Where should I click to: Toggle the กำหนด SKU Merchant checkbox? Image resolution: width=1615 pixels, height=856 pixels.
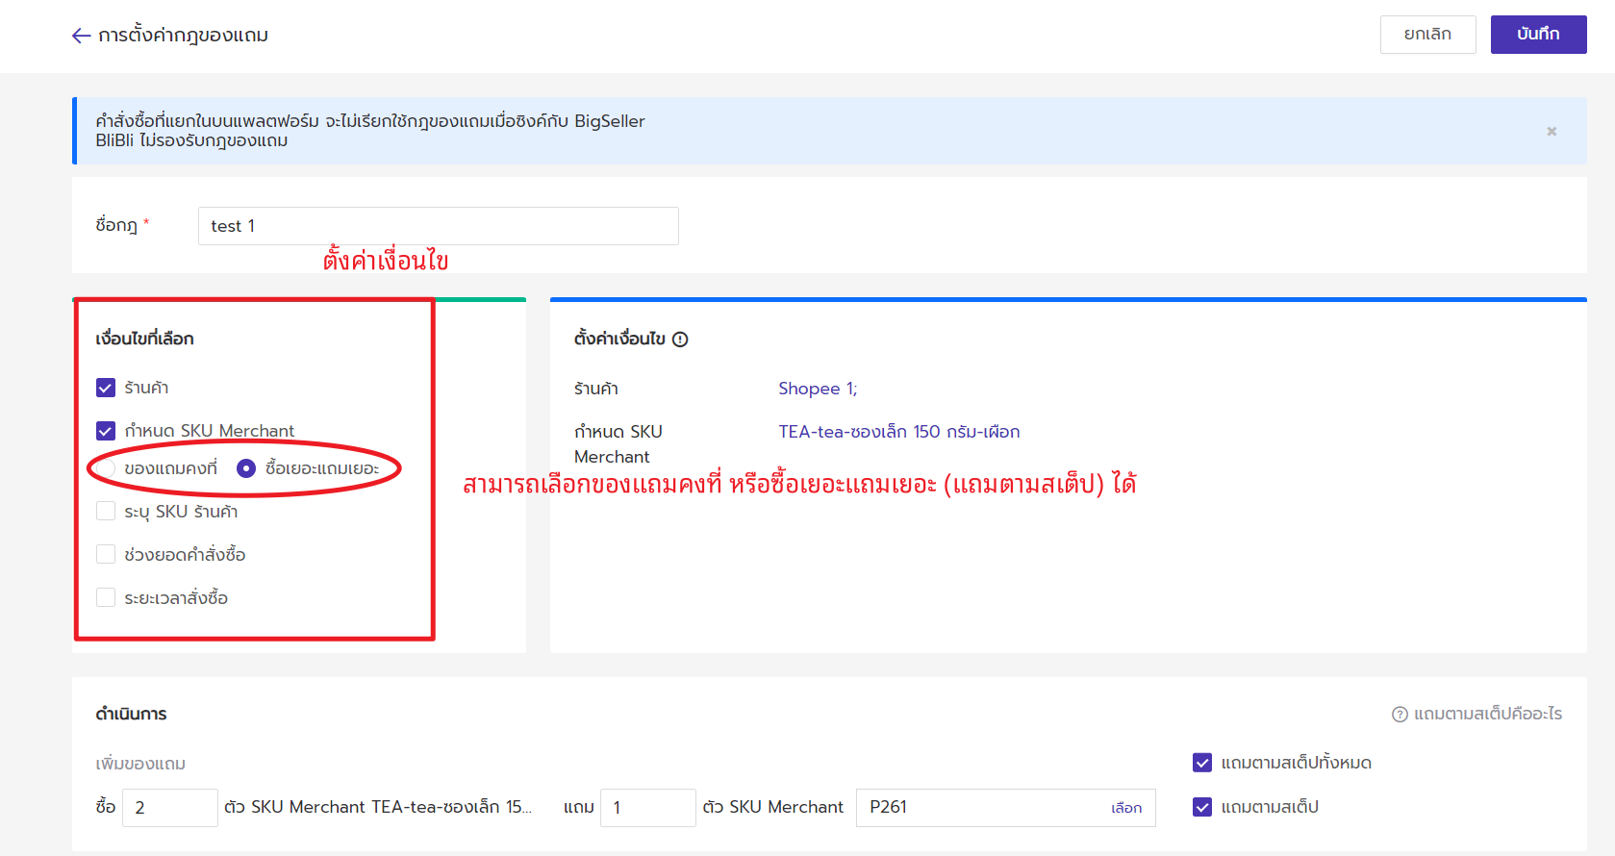pos(106,431)
